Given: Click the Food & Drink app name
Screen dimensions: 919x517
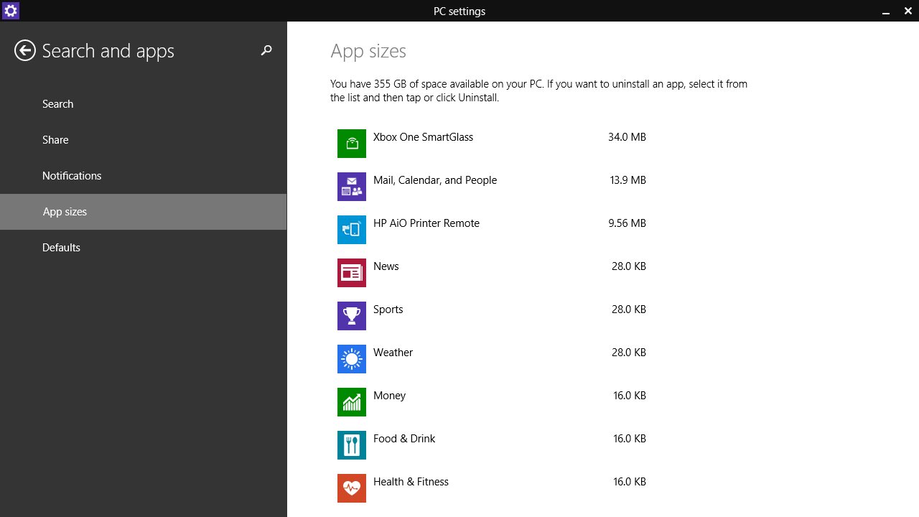Looking at the screenshot, I should [404, 439].
